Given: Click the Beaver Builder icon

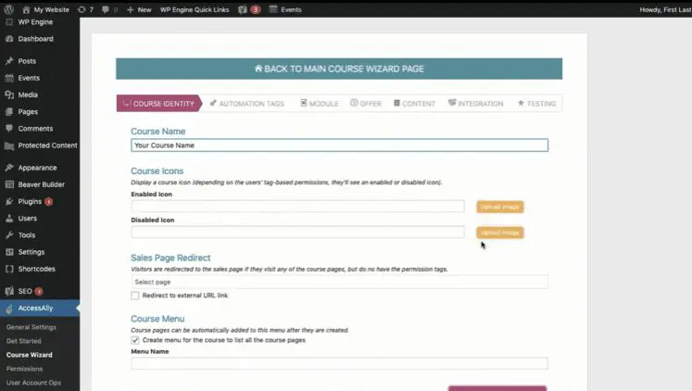Looking at the screenshot, I should [9, 184].
